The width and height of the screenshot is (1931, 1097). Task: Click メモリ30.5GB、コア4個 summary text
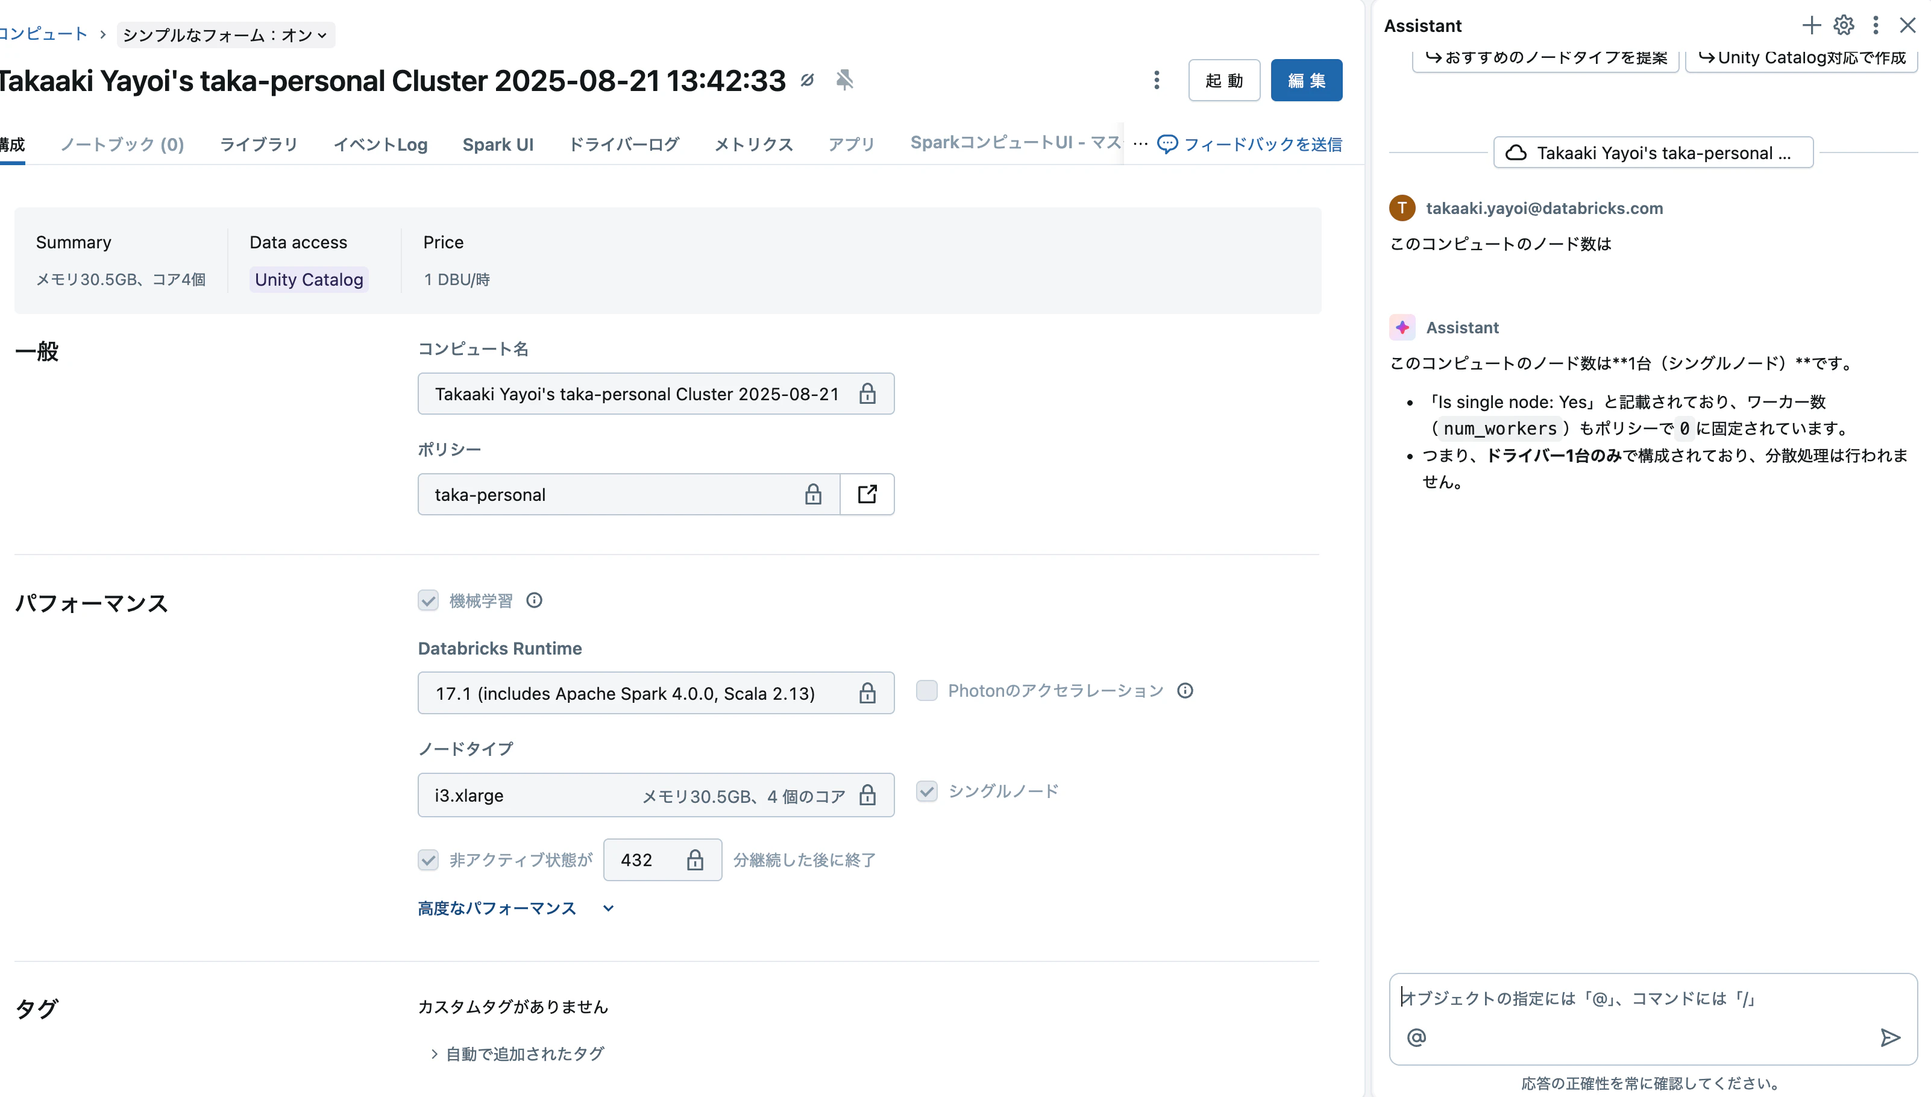click(x=121, y=280)
